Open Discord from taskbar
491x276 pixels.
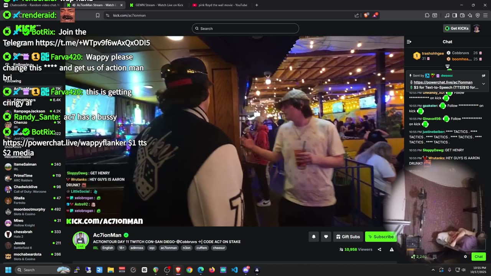tap(246, 270)
